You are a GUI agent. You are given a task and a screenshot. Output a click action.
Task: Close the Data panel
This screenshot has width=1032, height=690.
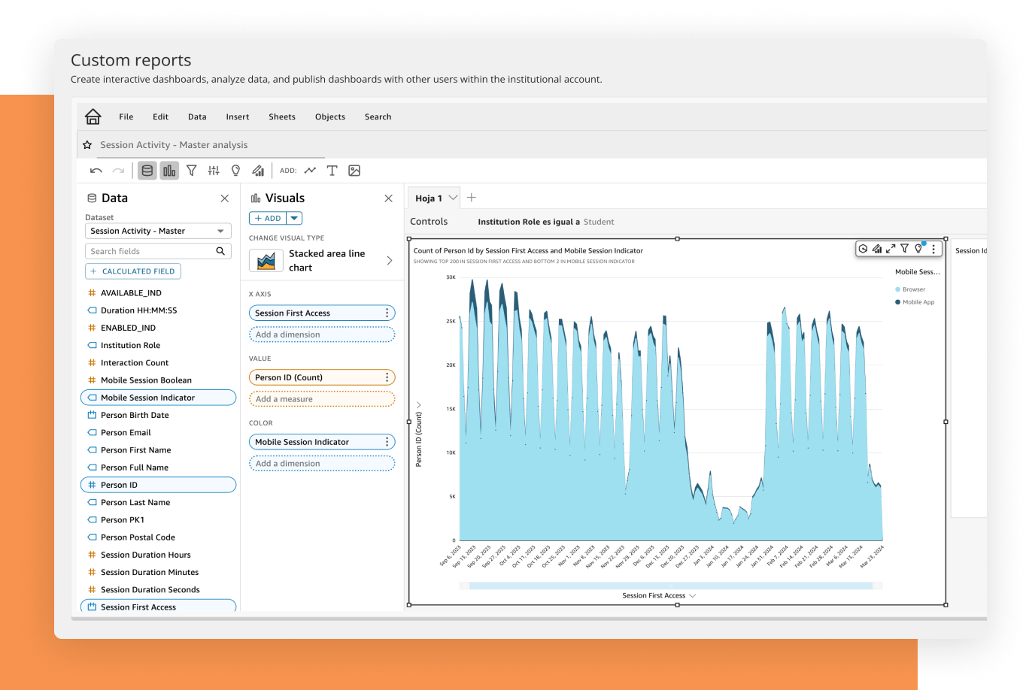(x=224, y=198)
